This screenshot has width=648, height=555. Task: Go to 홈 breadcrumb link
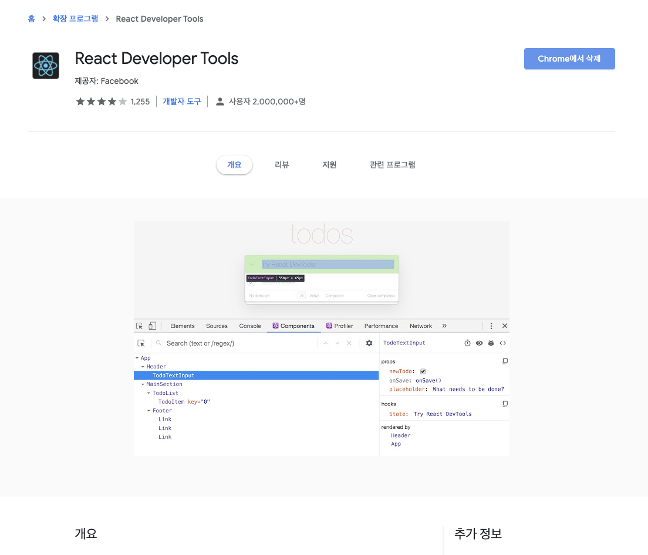point(32,19)
